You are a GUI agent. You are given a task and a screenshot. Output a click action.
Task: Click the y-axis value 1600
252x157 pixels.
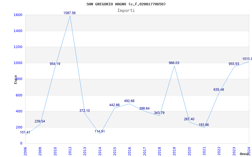pos(17,15)
